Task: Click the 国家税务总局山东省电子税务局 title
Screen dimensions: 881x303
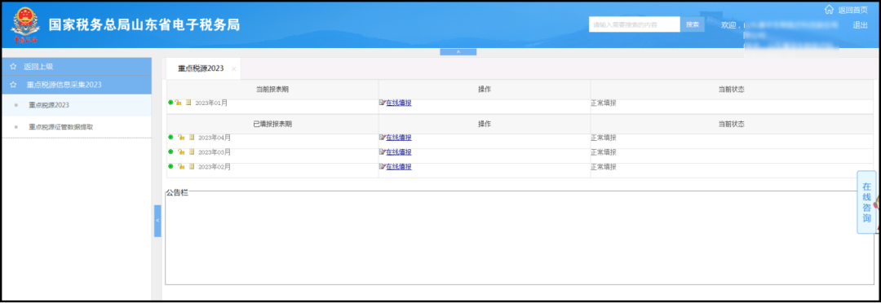Action: [x=144, y=24]
